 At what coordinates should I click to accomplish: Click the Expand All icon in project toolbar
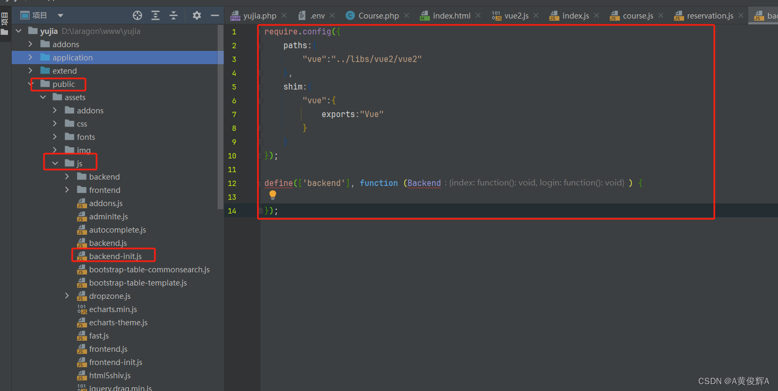pyautogui.click(x=155, y=15)
